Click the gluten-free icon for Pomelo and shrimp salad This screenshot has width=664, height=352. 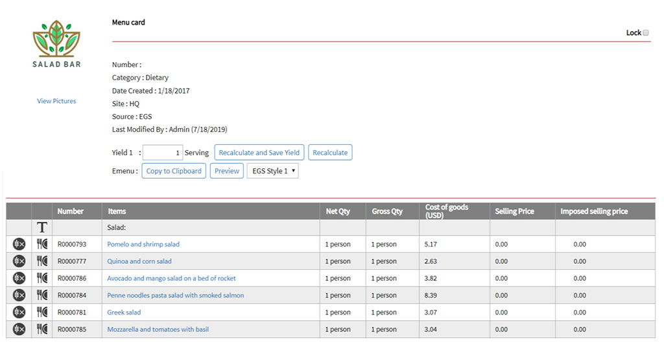19,245
